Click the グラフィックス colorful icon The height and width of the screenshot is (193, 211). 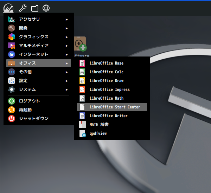tap(12, 37)
